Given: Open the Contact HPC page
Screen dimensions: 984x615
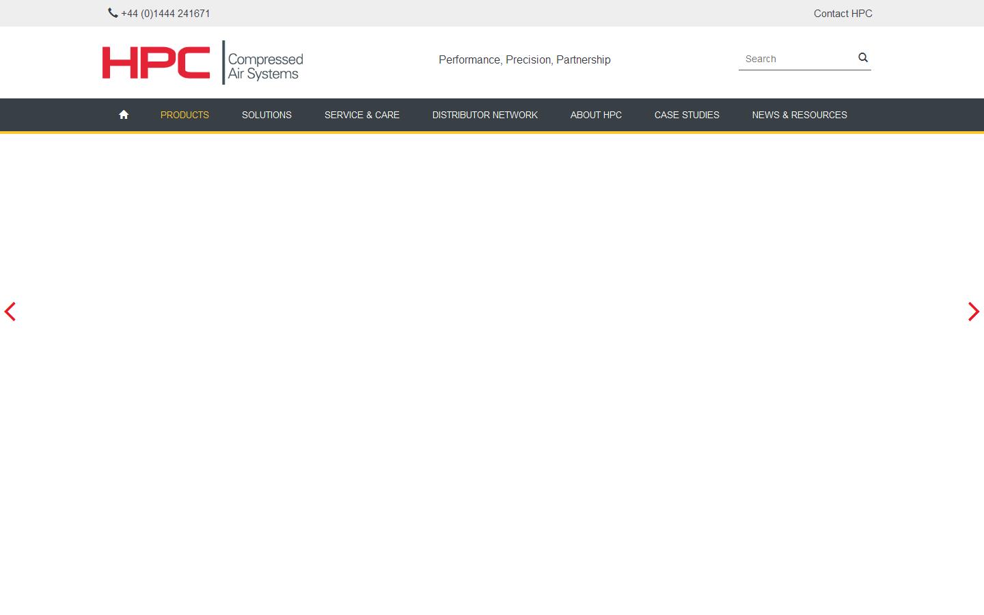Looking at the screenshot, I should [843, 13].
